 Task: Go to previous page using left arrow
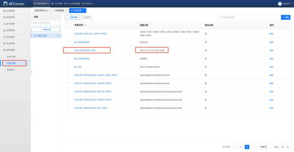(x=235, y=147)
